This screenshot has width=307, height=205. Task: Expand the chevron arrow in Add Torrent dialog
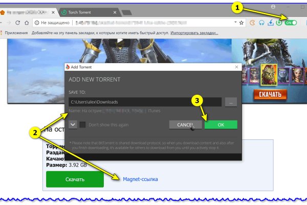pyautogui.click(x=72, y=125)
